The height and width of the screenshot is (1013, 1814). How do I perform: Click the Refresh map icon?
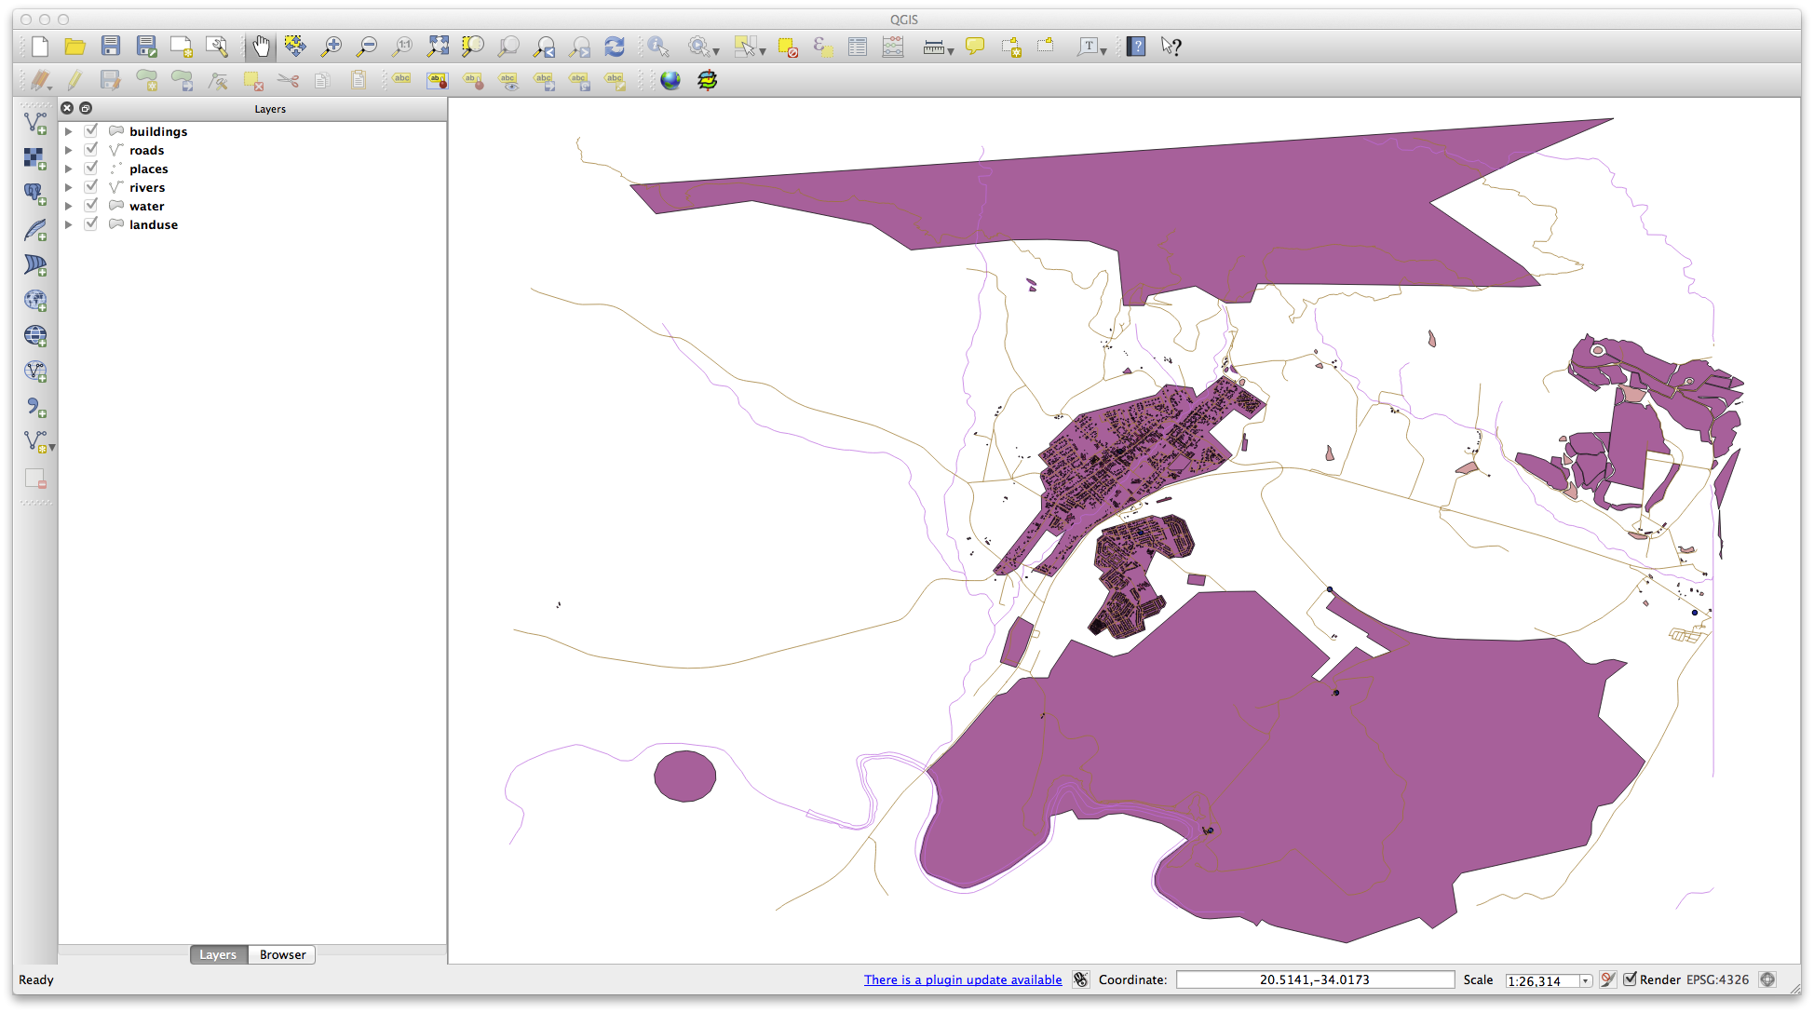click(x=615, y=46)
